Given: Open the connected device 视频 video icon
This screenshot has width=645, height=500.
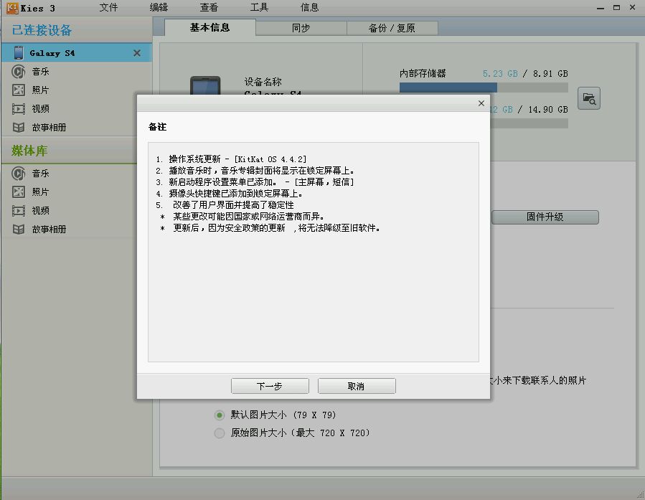Looking at the screenshot, I should (18, 109).
